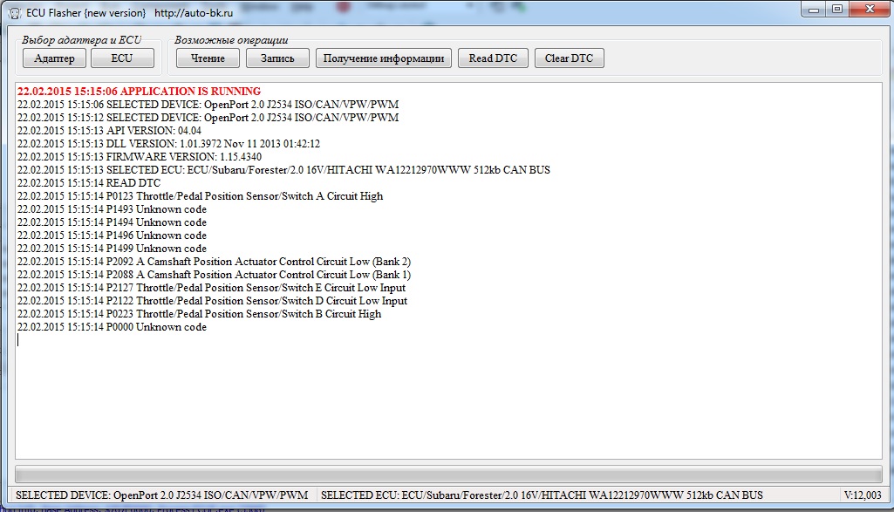Select the P0223 Switch B Circuit High line

click(199, 314)
